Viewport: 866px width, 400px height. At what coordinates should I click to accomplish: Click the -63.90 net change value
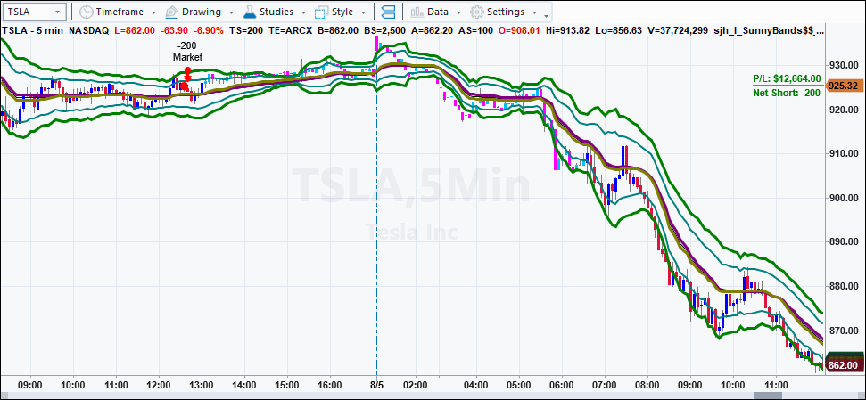[174, 31]
